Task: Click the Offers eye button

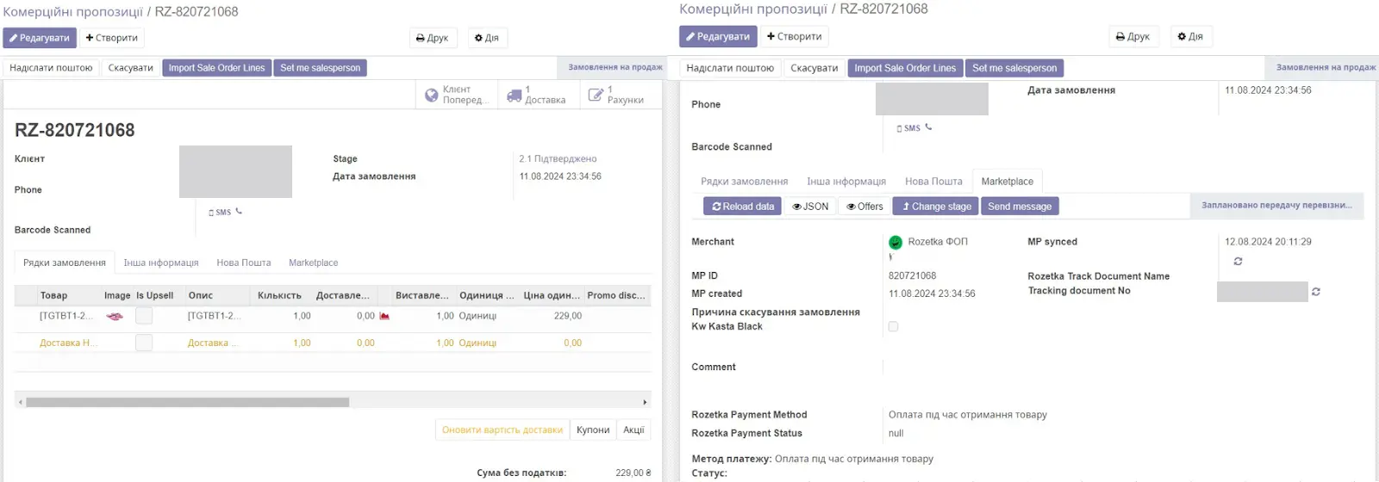Action: (864, 207)
